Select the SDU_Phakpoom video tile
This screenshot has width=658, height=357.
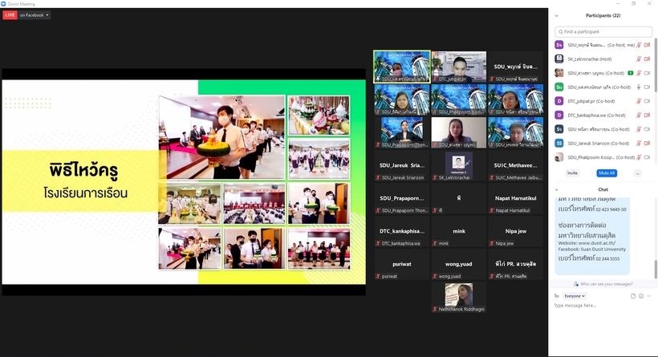click(x=459, y=99)
